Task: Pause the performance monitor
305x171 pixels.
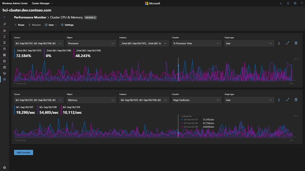Action: pos(19,25)
